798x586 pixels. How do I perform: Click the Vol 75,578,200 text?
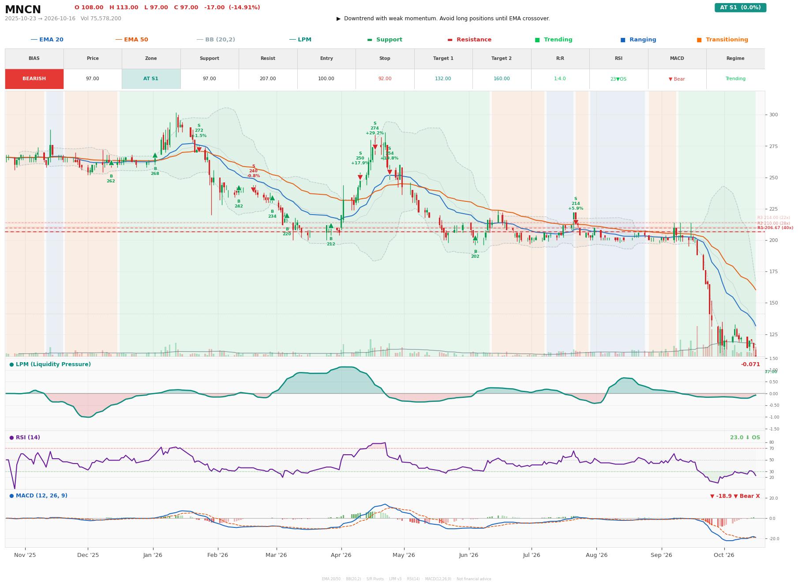click(101, 19)
